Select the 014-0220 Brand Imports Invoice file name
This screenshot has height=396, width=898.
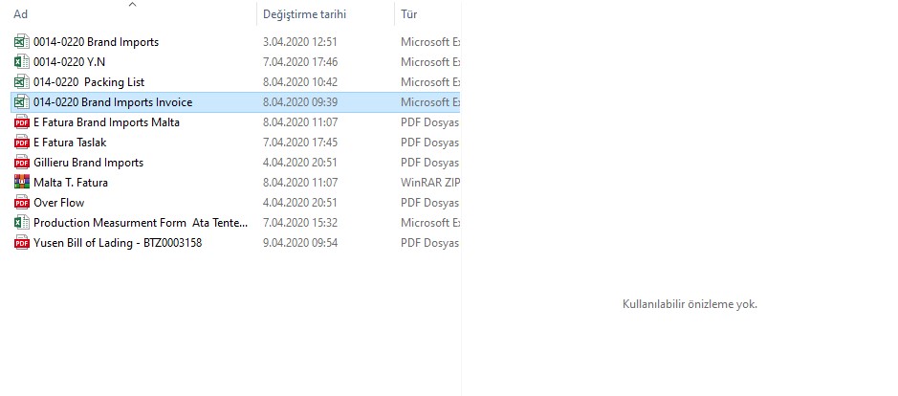point(113,102)
